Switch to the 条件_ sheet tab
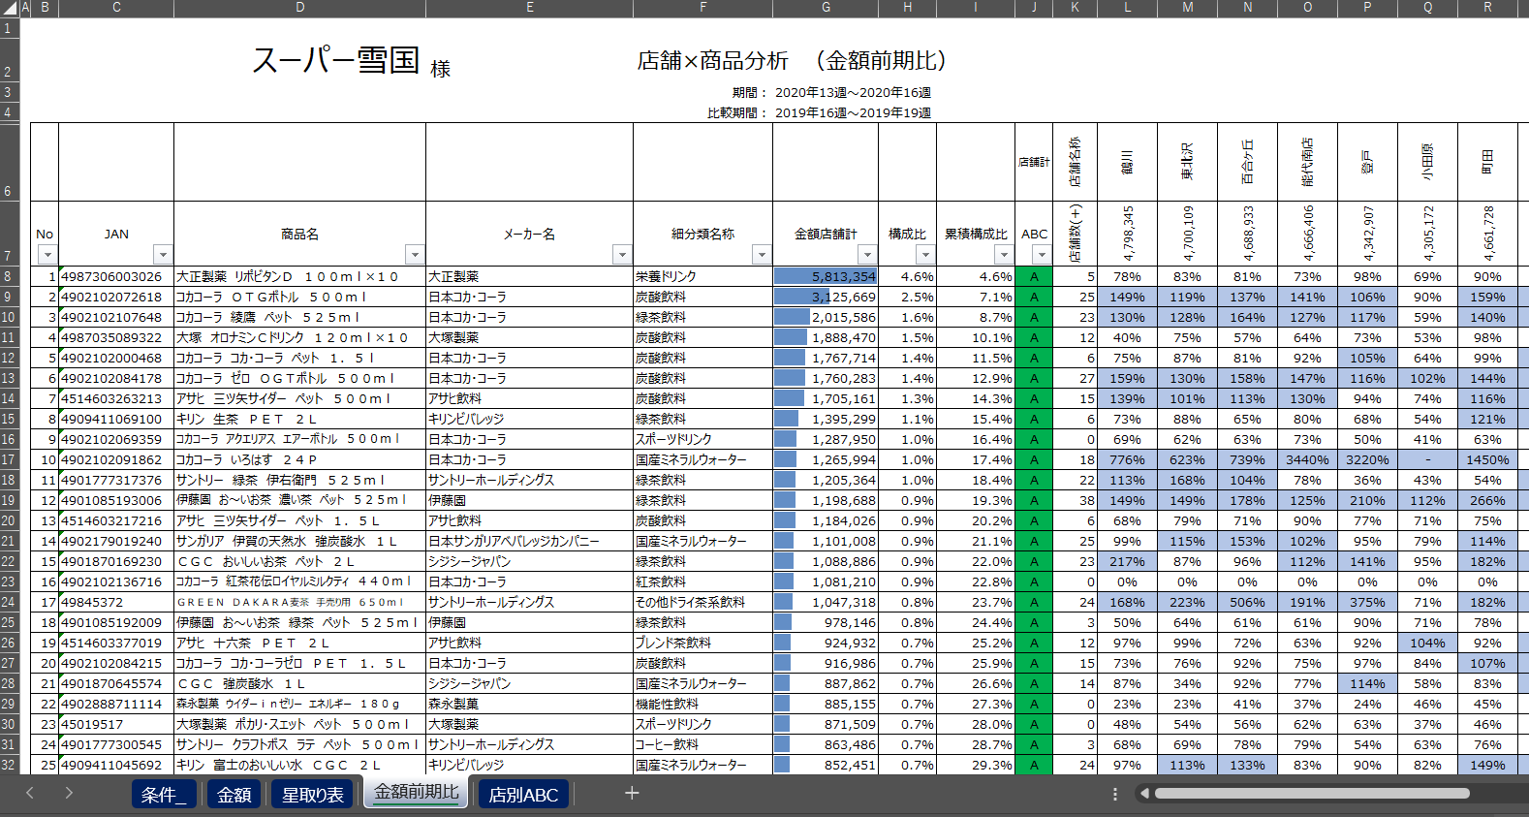This screenshot has height=817, width=1529. click(x=164, y=795)
